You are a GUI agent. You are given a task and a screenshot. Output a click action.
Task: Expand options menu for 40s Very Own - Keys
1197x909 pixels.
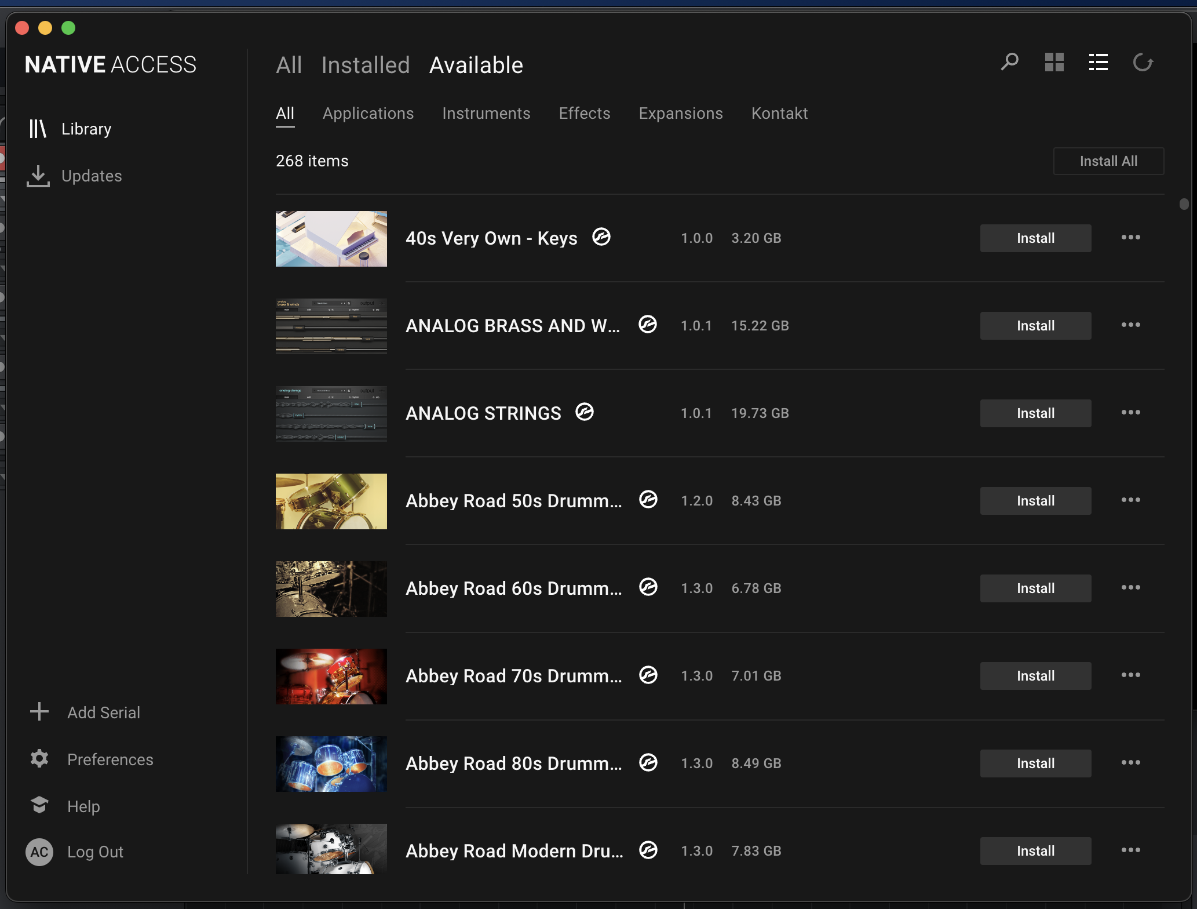click(1130, 238)
